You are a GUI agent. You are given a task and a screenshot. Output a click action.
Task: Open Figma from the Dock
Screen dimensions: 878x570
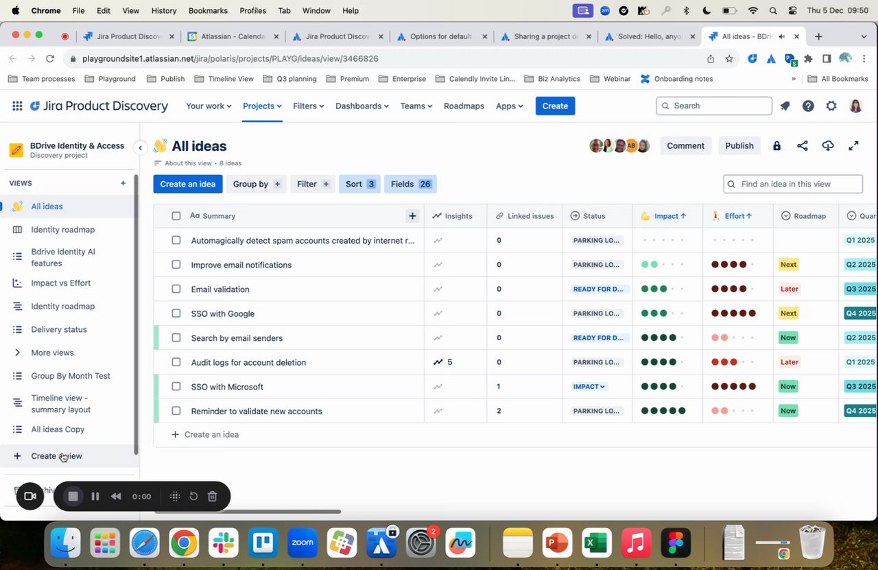tap(676, 543)
